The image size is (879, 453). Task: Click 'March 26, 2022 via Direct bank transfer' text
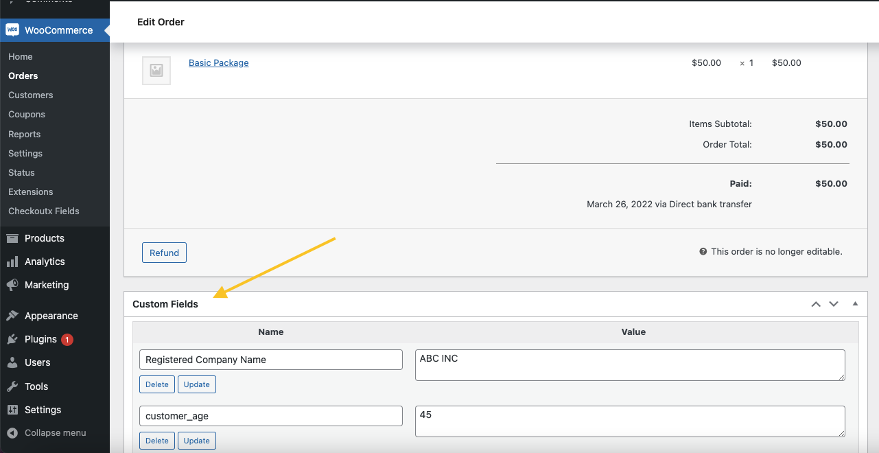click(669, 205)
